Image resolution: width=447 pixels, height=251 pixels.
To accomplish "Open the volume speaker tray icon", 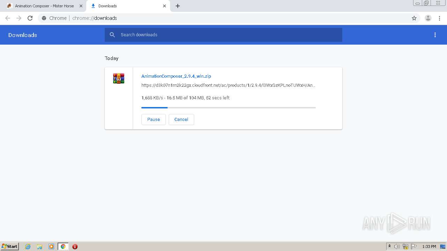I will pos(397,246).
